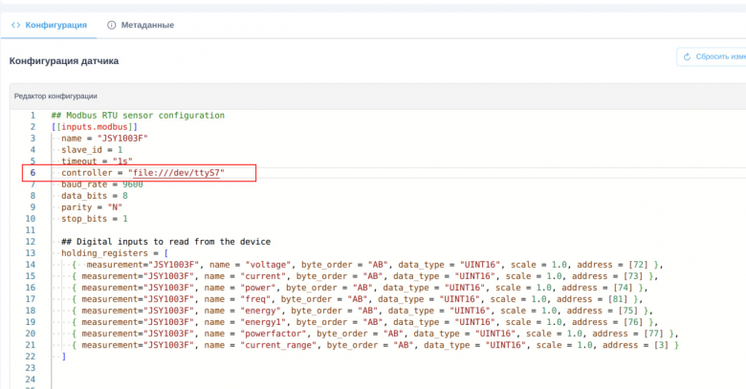The width and height of the screenshot is (746, 389).
Task: Click the "energy" register entry with address 75
Action: (362, 311)
